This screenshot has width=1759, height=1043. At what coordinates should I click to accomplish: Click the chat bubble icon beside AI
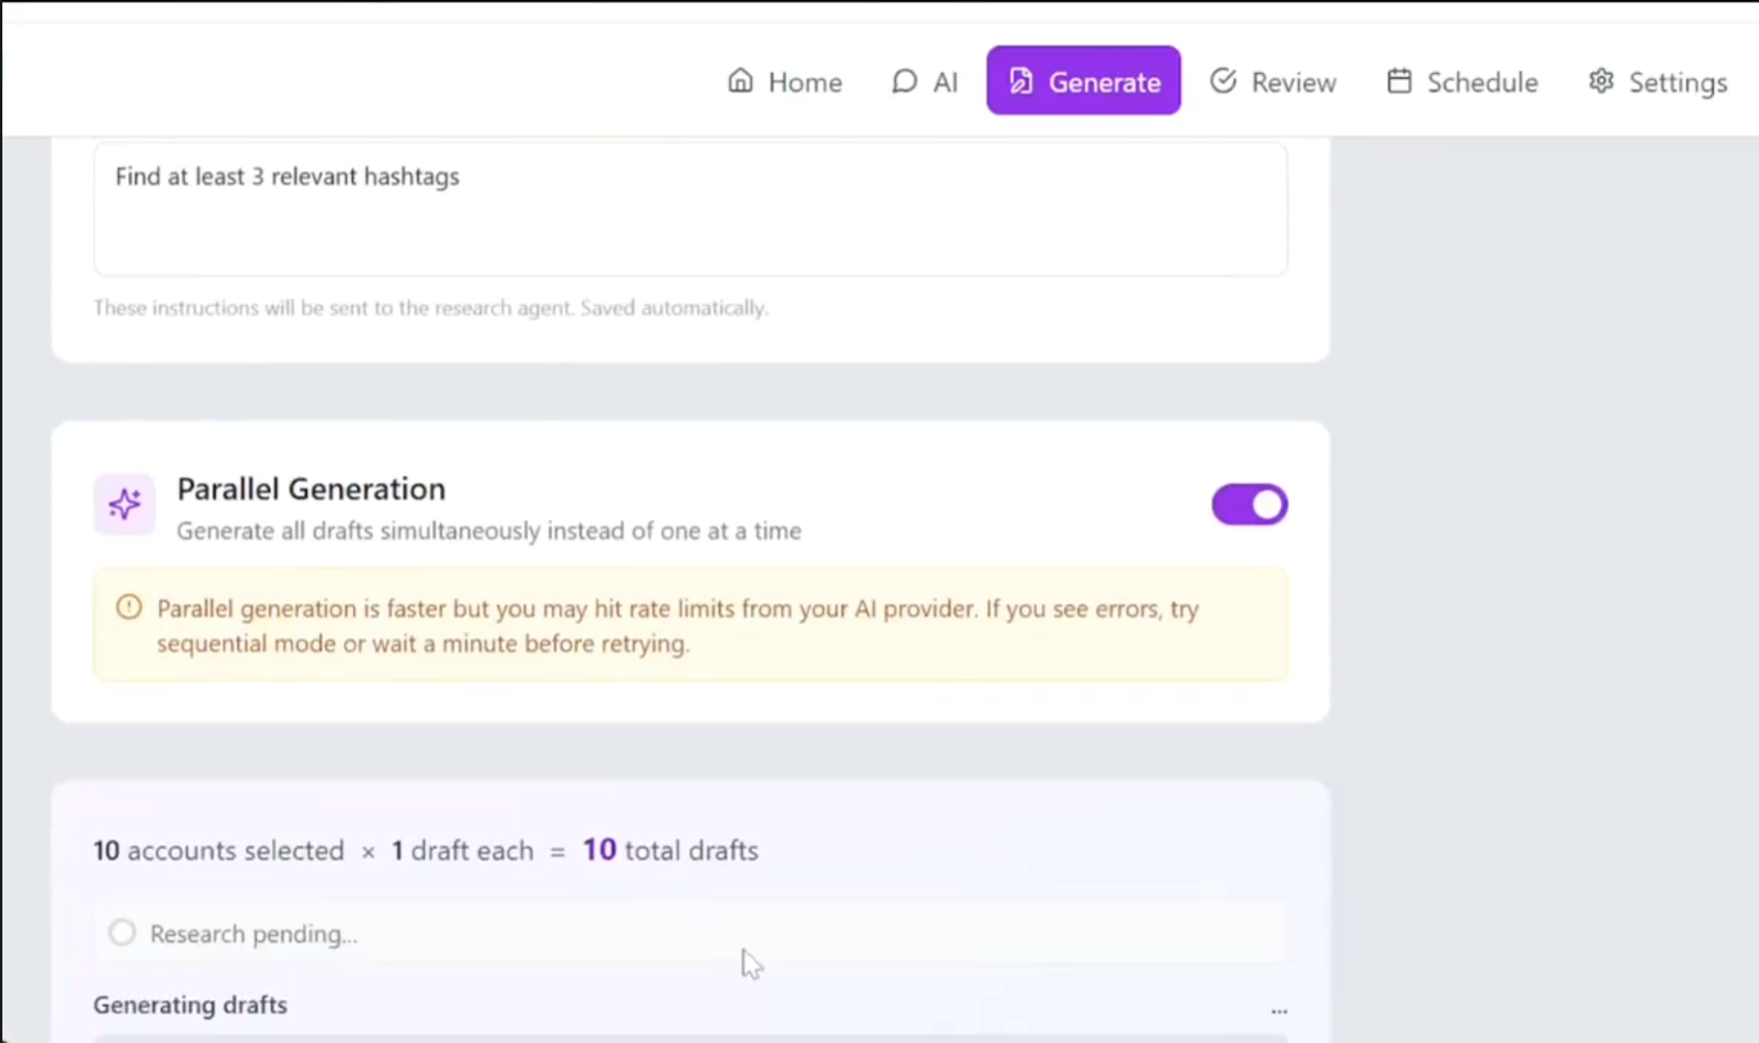904,81
